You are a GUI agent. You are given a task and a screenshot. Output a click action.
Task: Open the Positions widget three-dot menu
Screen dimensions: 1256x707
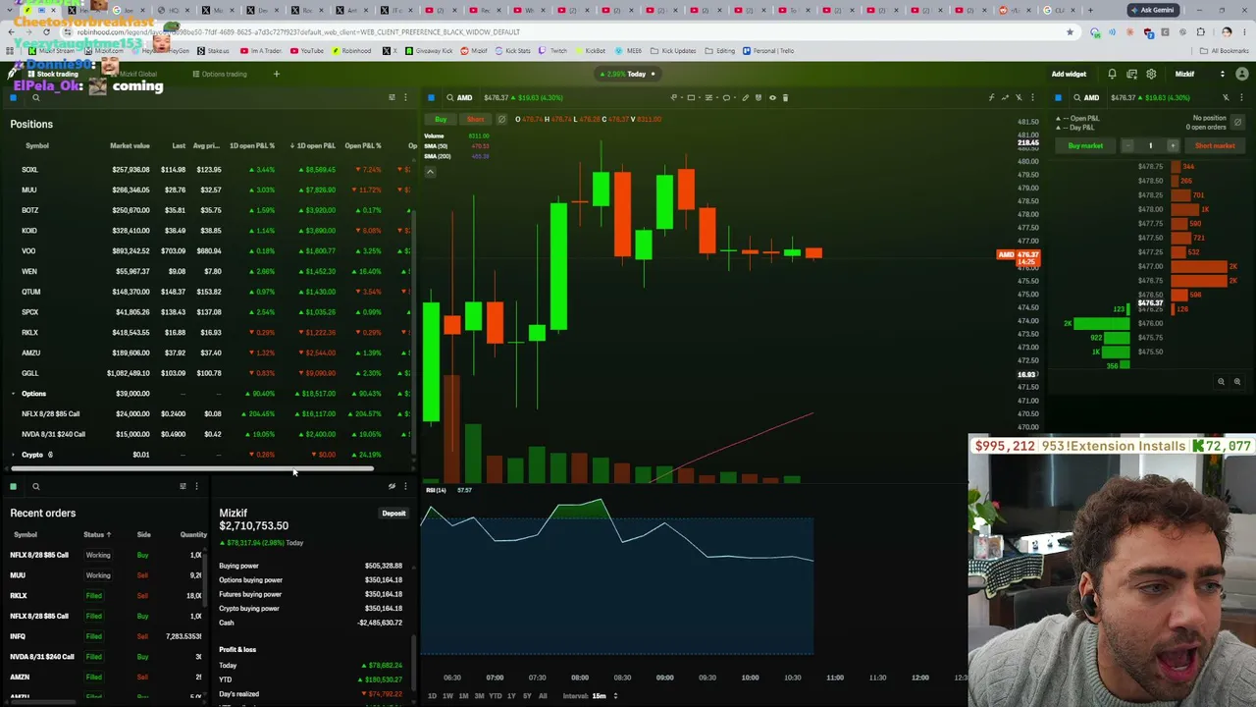[405, 97]
